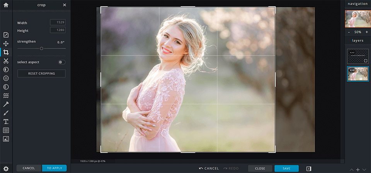The image size is (371, 173).
Task: Click the Width input field
Action: click(x=58, y=22)
